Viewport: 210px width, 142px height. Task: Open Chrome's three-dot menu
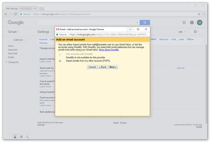(x=204, y=14)
